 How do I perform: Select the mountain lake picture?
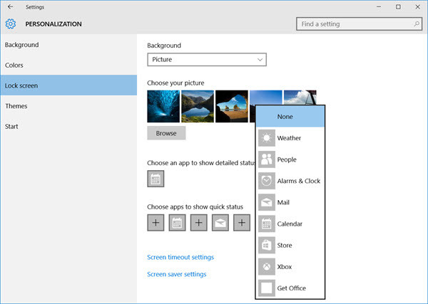[198, 106]
